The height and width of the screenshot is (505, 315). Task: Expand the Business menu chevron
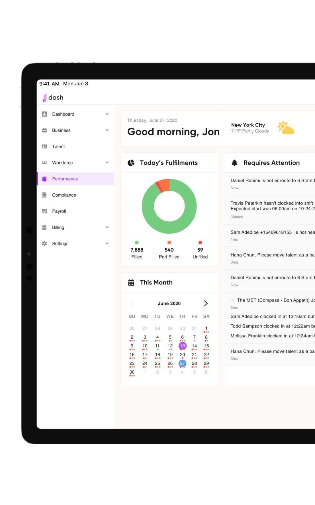tap(107, 130)
